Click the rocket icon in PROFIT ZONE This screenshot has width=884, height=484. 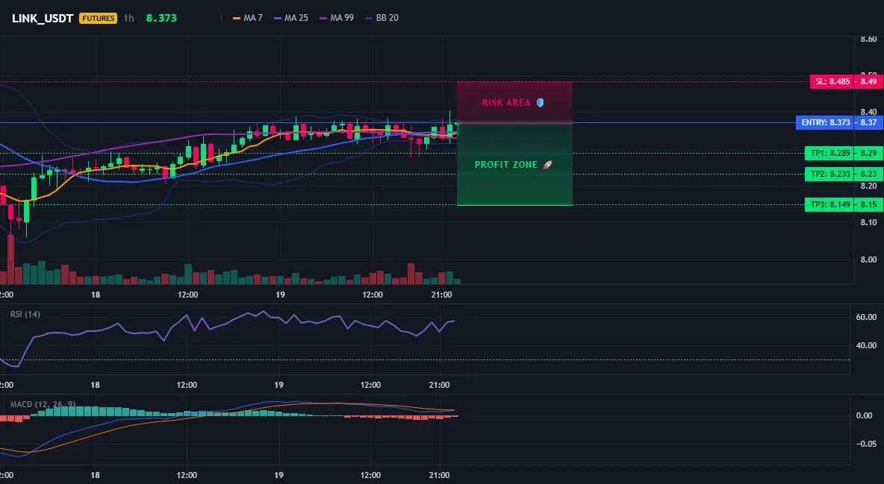pyautogui.click(x=547, y=165)
